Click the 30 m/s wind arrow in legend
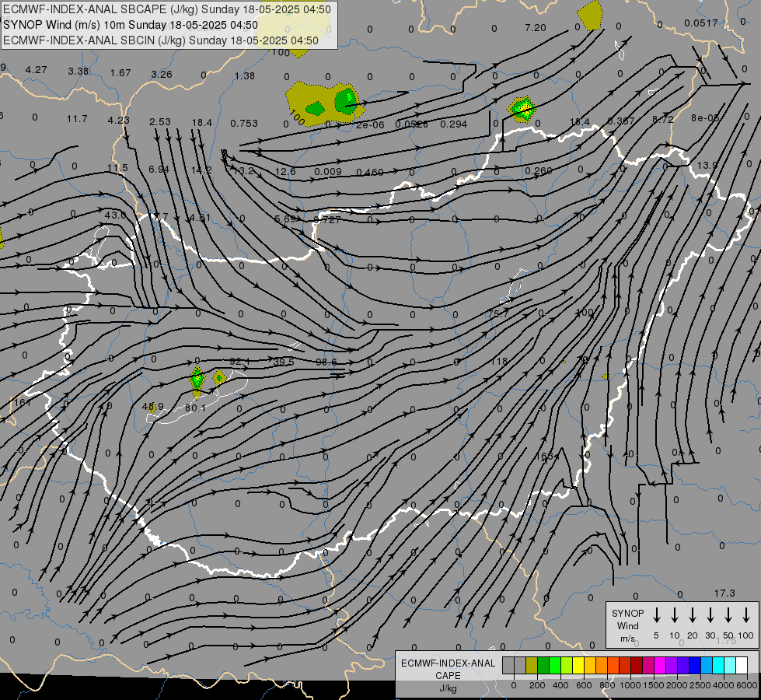Viewport: 761px width, 700px height. pyautogui.click(x=710, y=615)
